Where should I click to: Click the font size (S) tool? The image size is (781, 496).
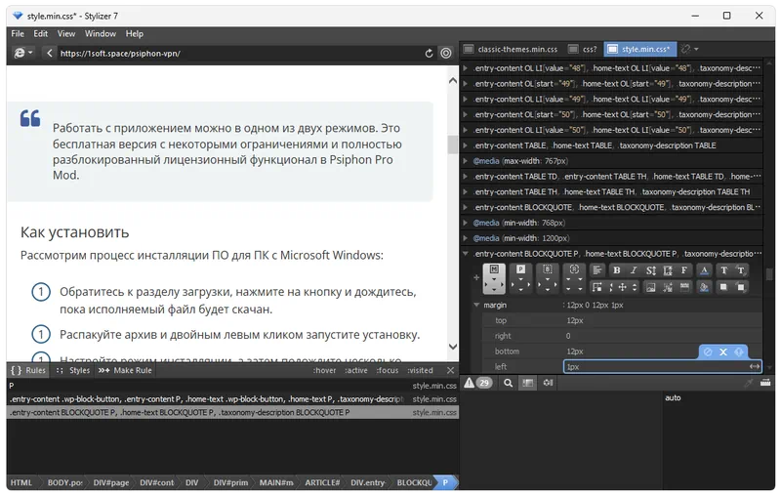[x=650, y=270]
